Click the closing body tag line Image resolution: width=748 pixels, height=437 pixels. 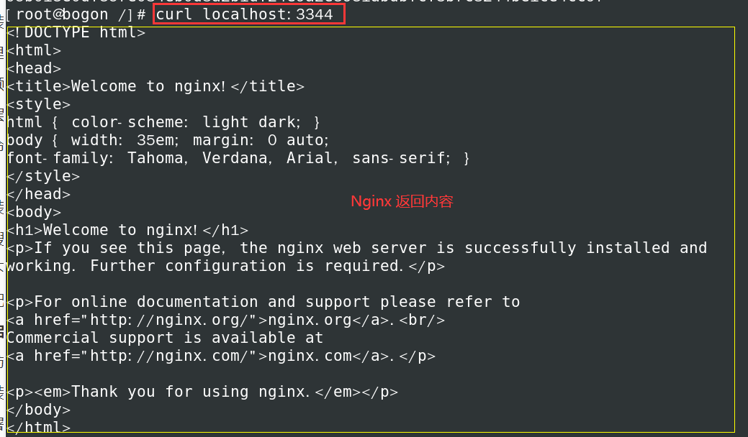(39, 410)
